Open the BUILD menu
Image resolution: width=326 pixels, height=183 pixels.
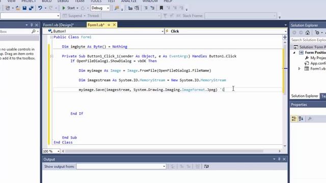46,1
